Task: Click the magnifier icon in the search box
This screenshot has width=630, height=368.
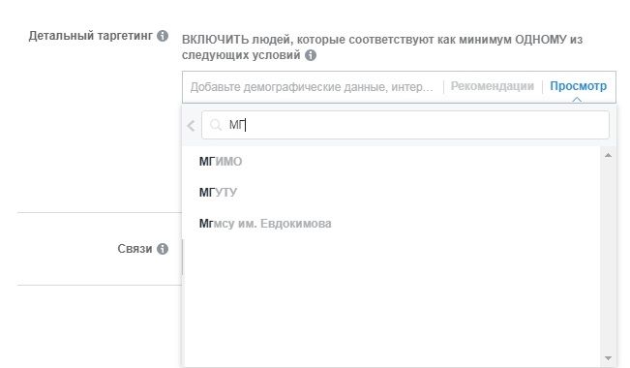Action: pyautogui.click(x=216, y=125)
